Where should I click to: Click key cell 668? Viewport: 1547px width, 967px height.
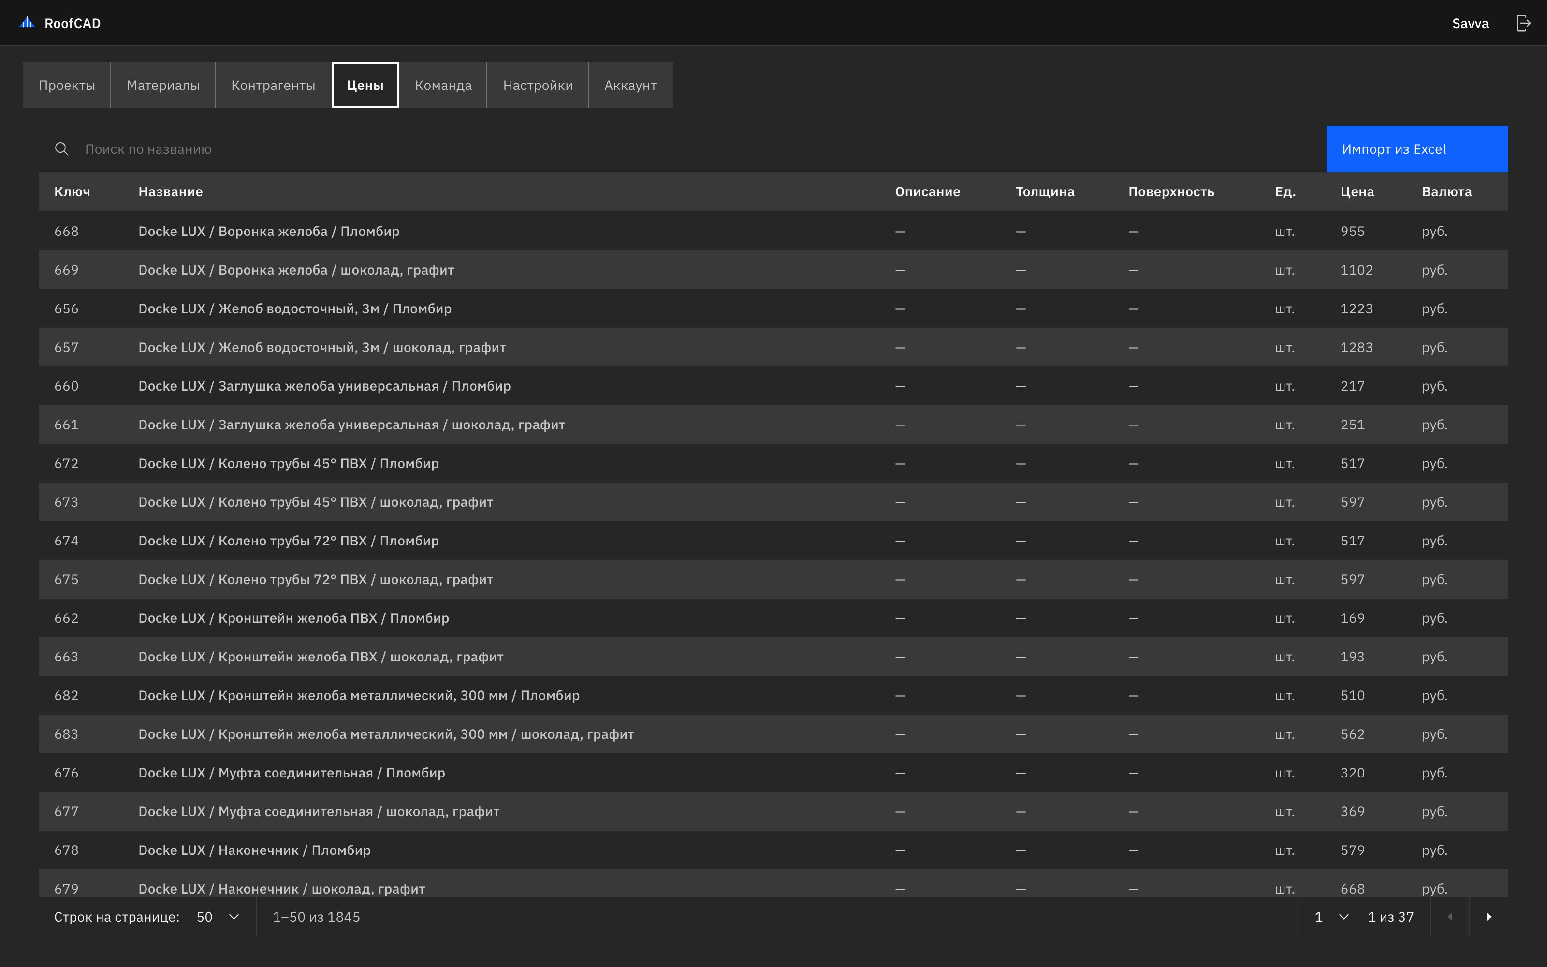coord(67,231)
